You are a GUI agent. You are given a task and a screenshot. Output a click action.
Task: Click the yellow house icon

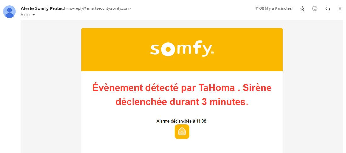click(x=182, y=132)
